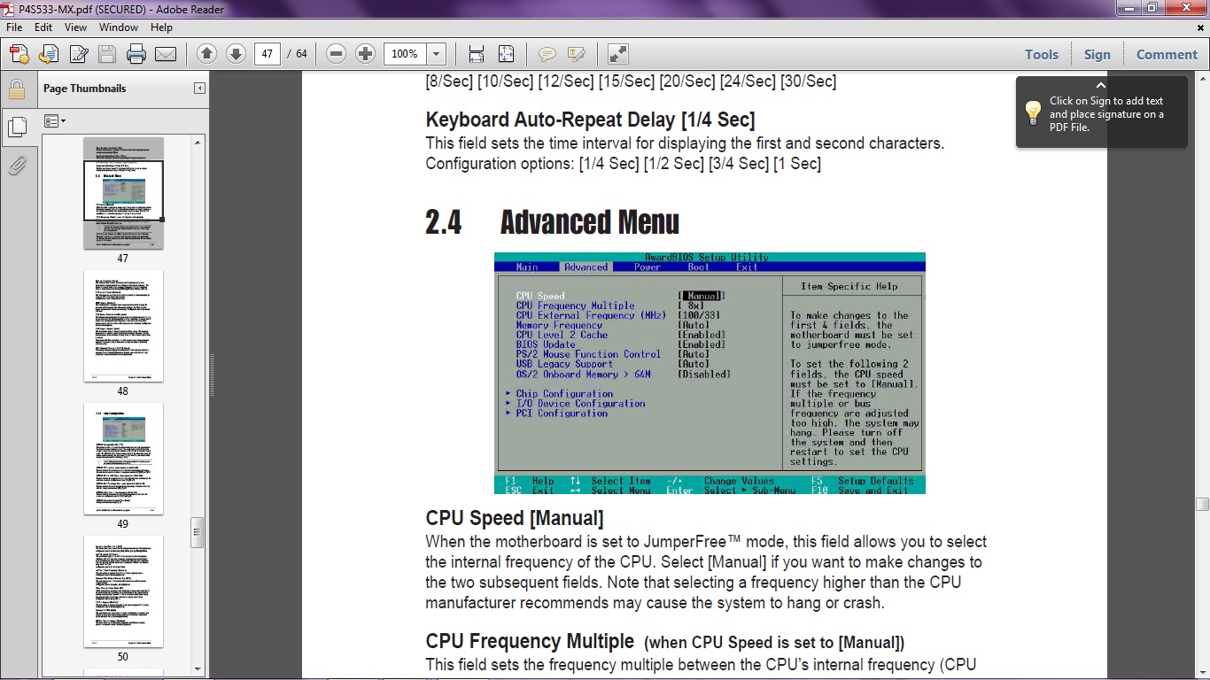Screen dimensions: 1210x680
Task: Click 'Keyboard Auto-Repeat Delay [1/4 Sec]' heading
Action: tap(590, 120)
